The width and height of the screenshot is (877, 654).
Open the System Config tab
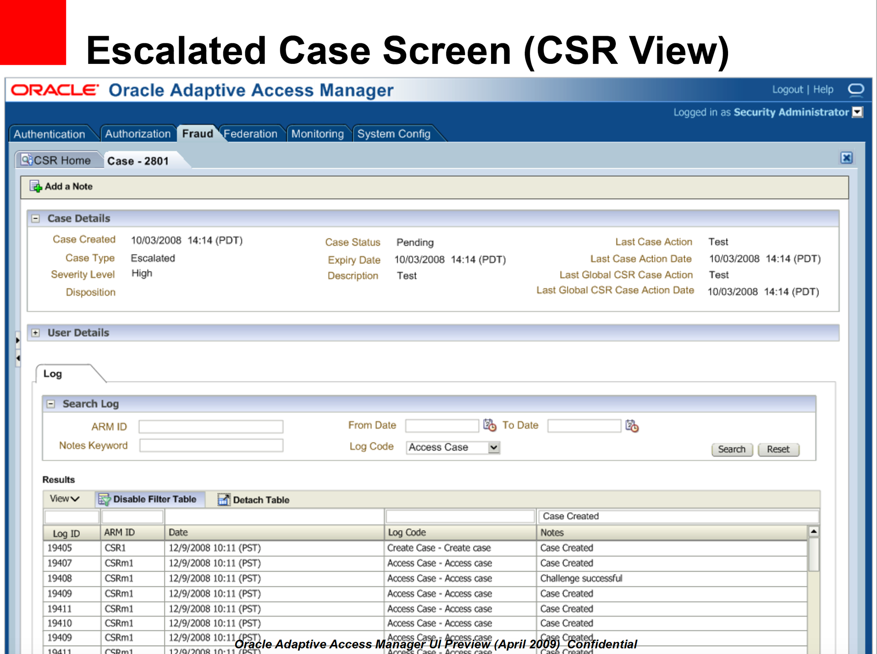tap(394, 134)
